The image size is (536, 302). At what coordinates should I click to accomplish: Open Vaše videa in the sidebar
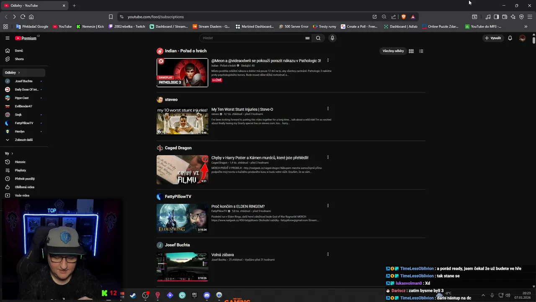pos(22,195)
